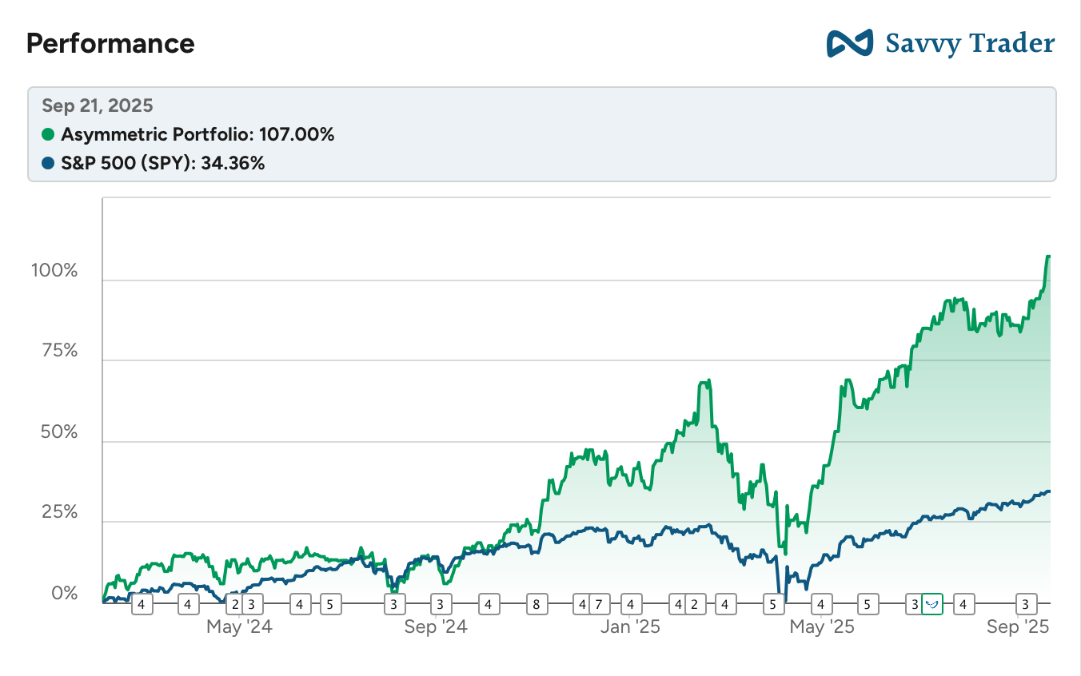Open the timeline marker labeled 8
This screenshot has width=1081, height=676.
[x=537, y=604]
